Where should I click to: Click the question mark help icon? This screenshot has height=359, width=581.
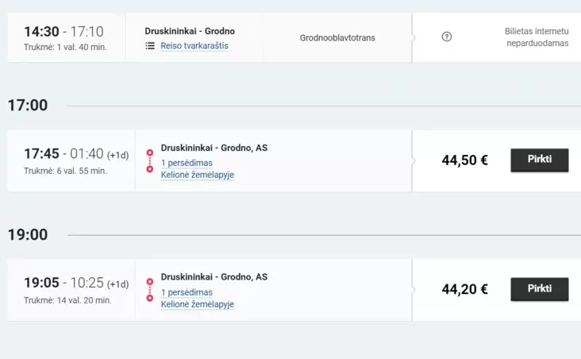(447, 37)
